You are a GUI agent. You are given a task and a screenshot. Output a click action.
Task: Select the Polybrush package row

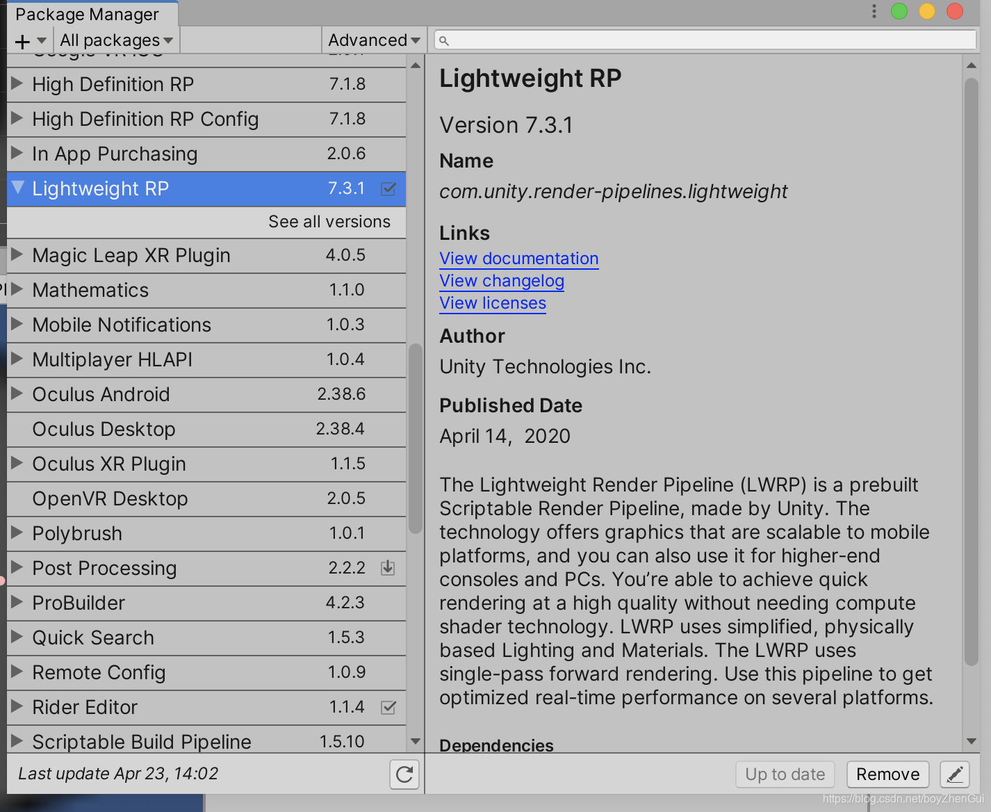(206, 533)
